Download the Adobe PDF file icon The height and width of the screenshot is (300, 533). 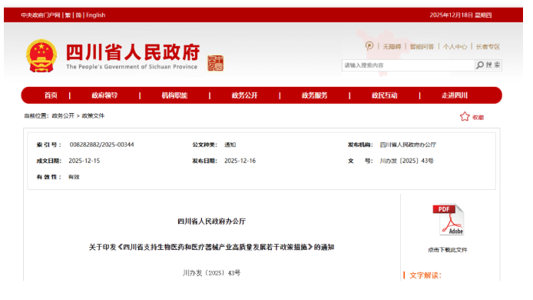tap(448, 220)
